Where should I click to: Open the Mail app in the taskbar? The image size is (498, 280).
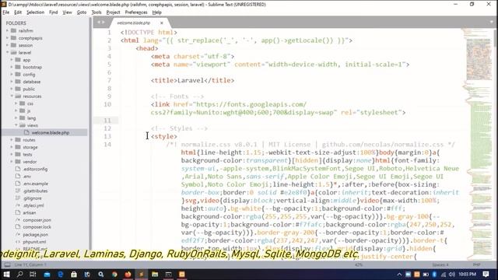click(47, 275)
